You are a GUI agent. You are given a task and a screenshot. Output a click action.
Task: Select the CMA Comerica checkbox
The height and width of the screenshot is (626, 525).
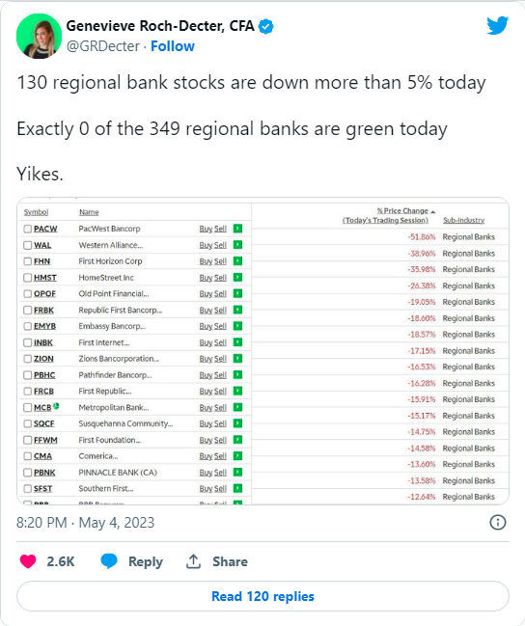pos(27,456)
